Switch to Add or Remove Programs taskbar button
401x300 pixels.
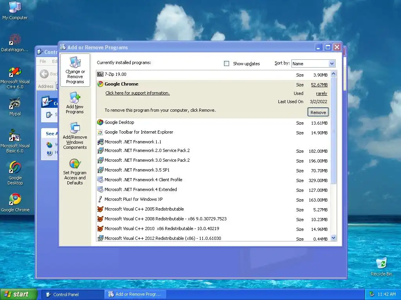135,295
